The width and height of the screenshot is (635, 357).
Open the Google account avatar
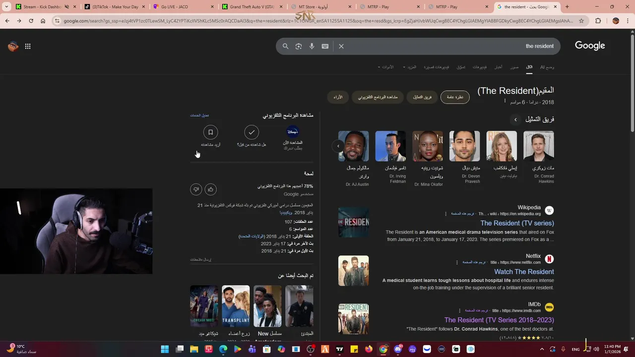tap(13, 46)
